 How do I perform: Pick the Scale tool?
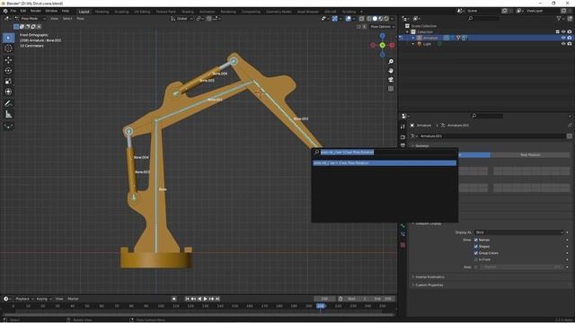tap(8, 81)
